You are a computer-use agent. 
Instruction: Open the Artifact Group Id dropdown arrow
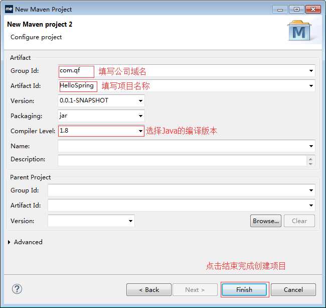[311, 71]
